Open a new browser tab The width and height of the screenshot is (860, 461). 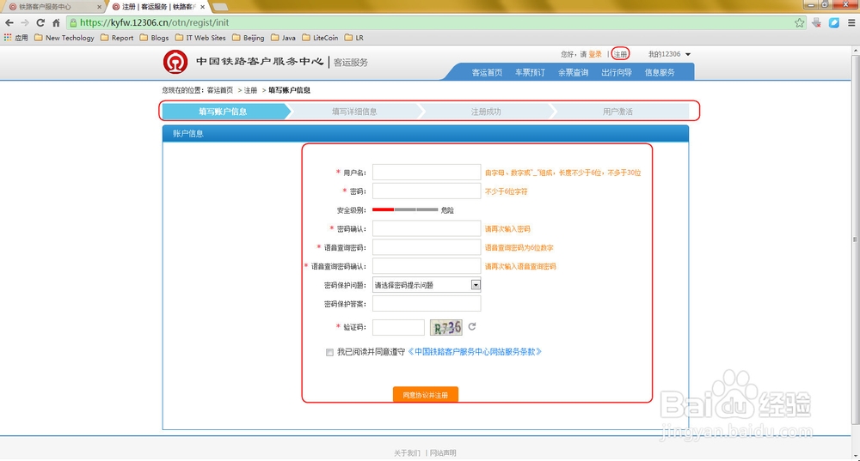point(219,7)
